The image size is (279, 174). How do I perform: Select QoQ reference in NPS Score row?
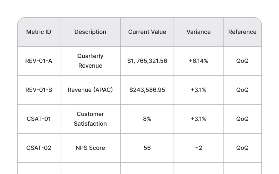tap(242, 148)
